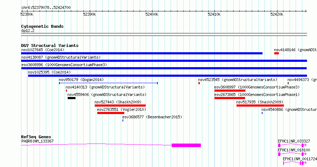Select the red bar under esv2673865
This screenshot has width=317, height=167.
coord(230,98)
